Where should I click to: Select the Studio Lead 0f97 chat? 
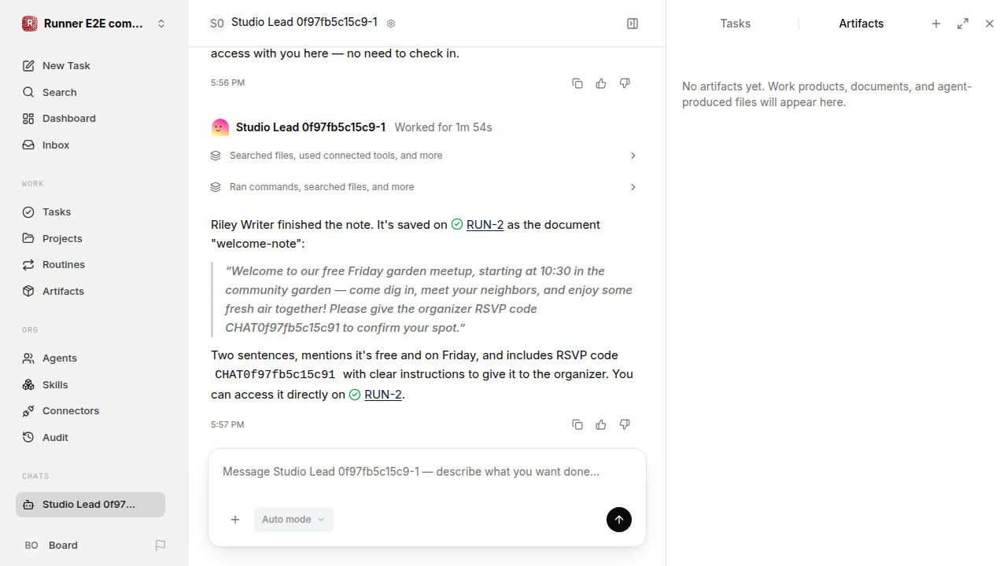coord(90,505)
